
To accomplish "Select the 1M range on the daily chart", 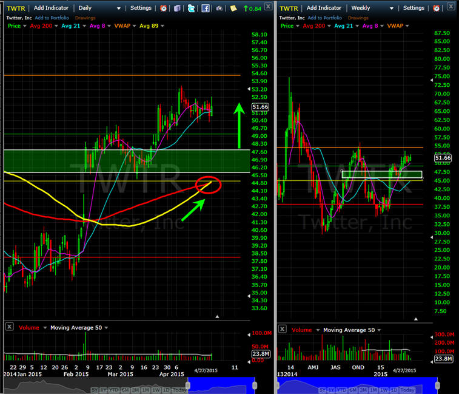I will click(x=146, y=390).
